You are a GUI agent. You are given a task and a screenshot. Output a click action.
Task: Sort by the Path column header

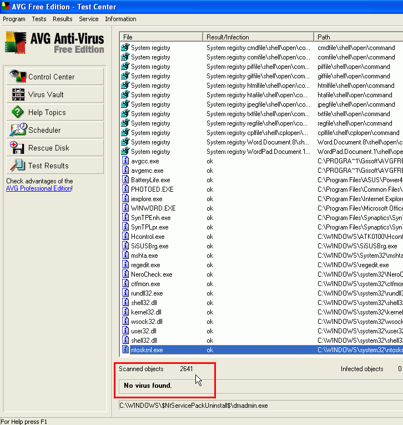point(359,37)
